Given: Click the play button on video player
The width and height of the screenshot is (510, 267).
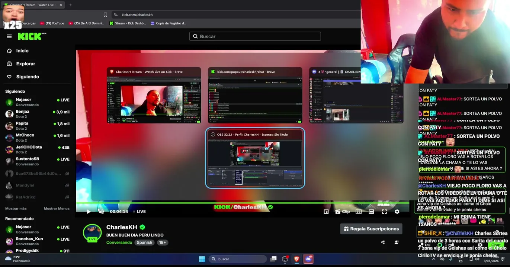Looking at the screenshot, I should (89, 212).
